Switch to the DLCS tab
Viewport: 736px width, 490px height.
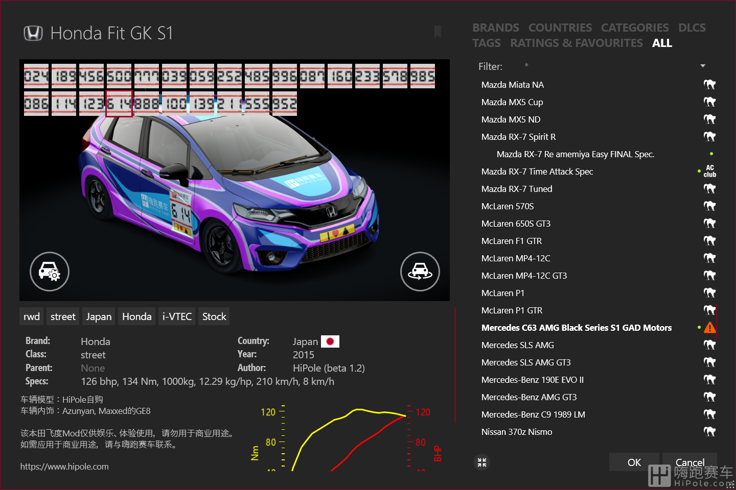click(692, 28)
